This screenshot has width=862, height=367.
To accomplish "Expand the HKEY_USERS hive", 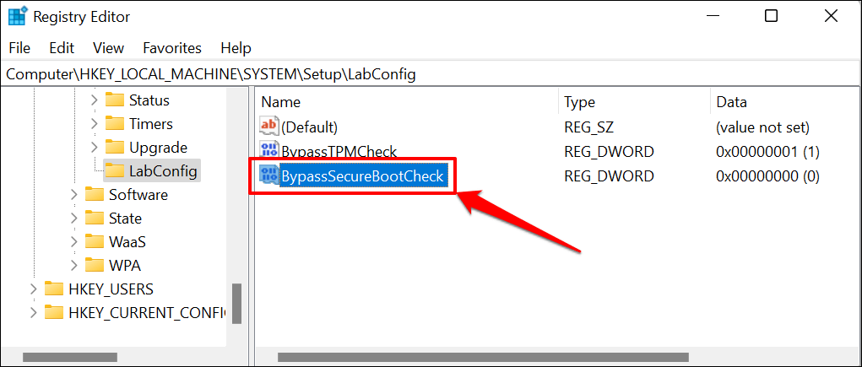I will pyautogui.click(x=34, y=289).
